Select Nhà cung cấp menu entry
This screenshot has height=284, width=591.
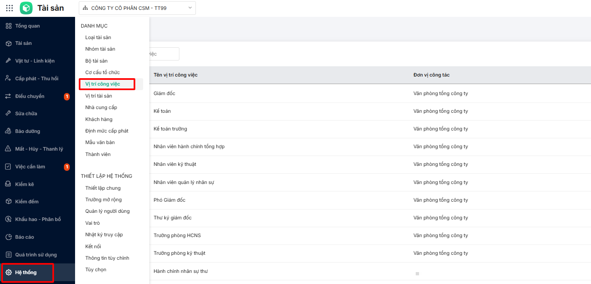pyautogui.click(x=101, y=107)
